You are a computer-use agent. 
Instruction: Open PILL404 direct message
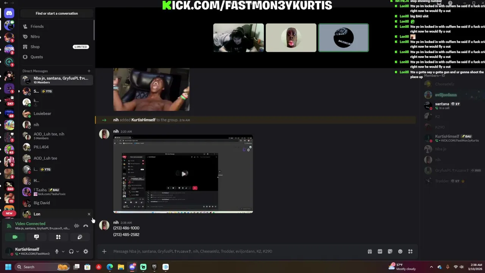[57, 147]
